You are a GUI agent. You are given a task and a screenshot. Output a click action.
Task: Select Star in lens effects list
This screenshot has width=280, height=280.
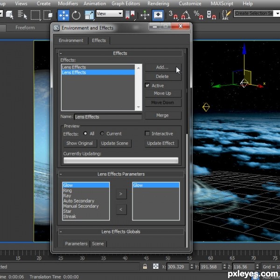[86, 211]
